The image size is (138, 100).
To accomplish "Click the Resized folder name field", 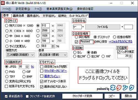I will click(x=87, y=42).
